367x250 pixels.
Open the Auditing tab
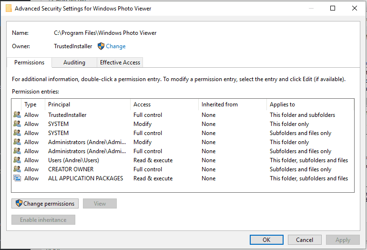pos(74,62)
